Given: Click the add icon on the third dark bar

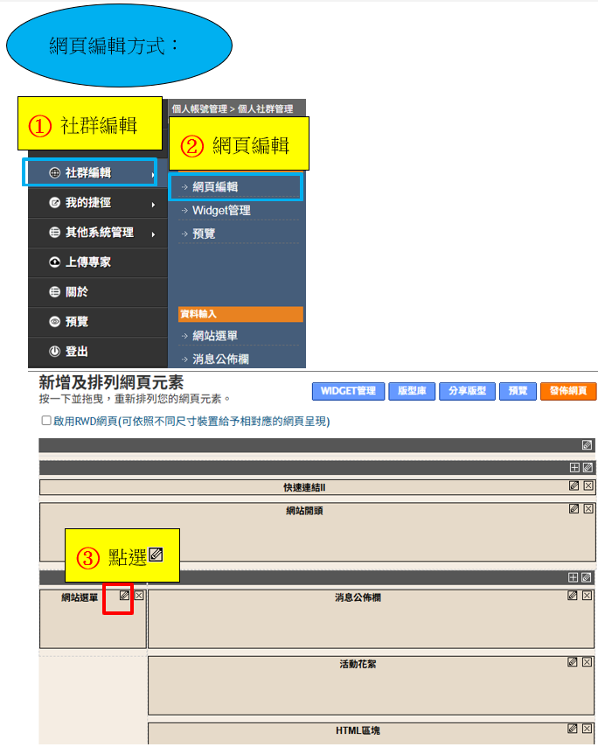Looking at the screenshot, I should pos(574,578).
